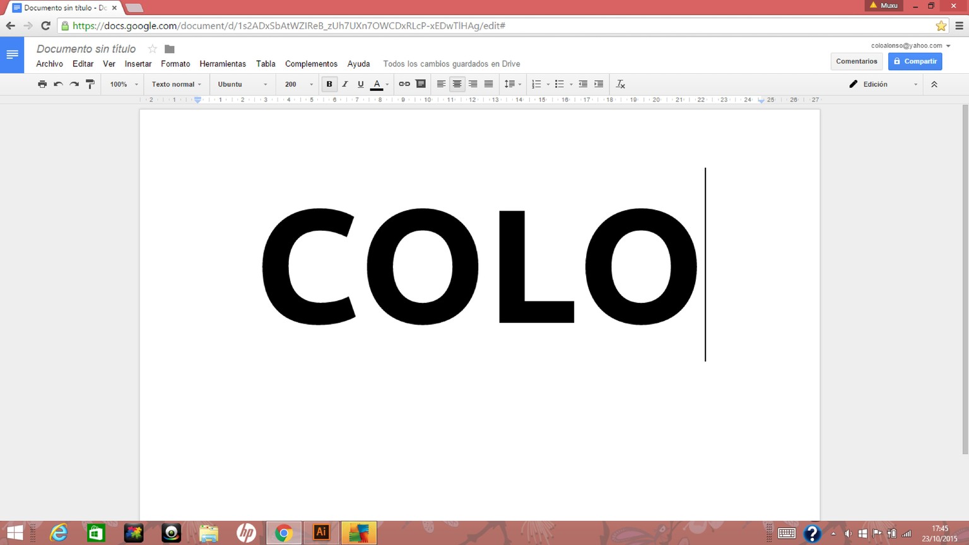Expand the numbered list style arrow
969x545 pixels.
548,85
